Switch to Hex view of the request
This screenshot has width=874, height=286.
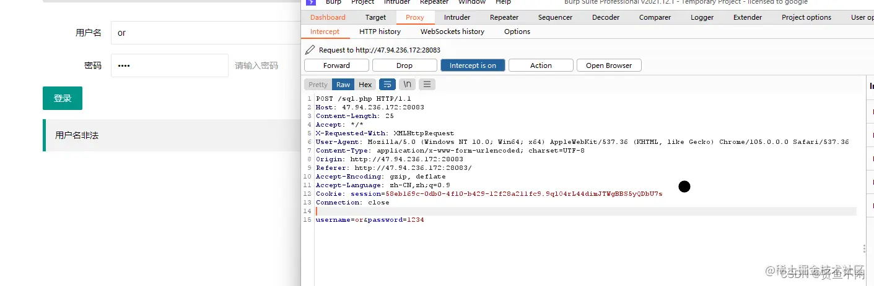[x=365, y=85]
